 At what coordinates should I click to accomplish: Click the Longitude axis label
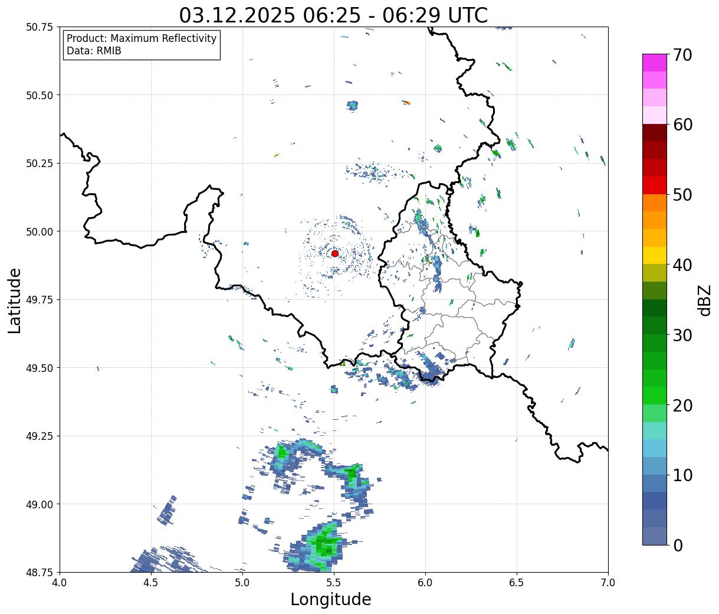[331, 599]
